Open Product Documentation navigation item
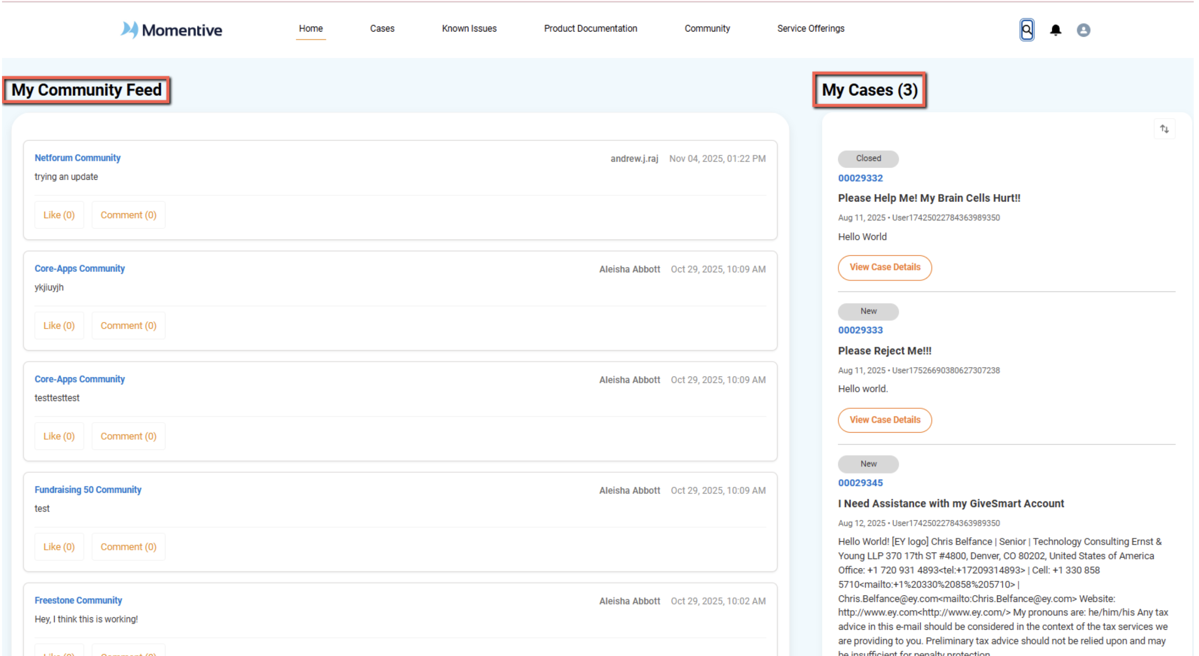Screen dimensions: 1199x656 (x=590, y=28)
